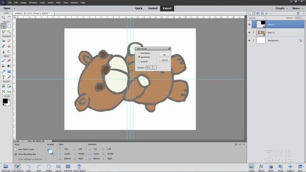Screen dimensions: 306x172
Task: Select the Pencil tool
Action: pos(9,77)
